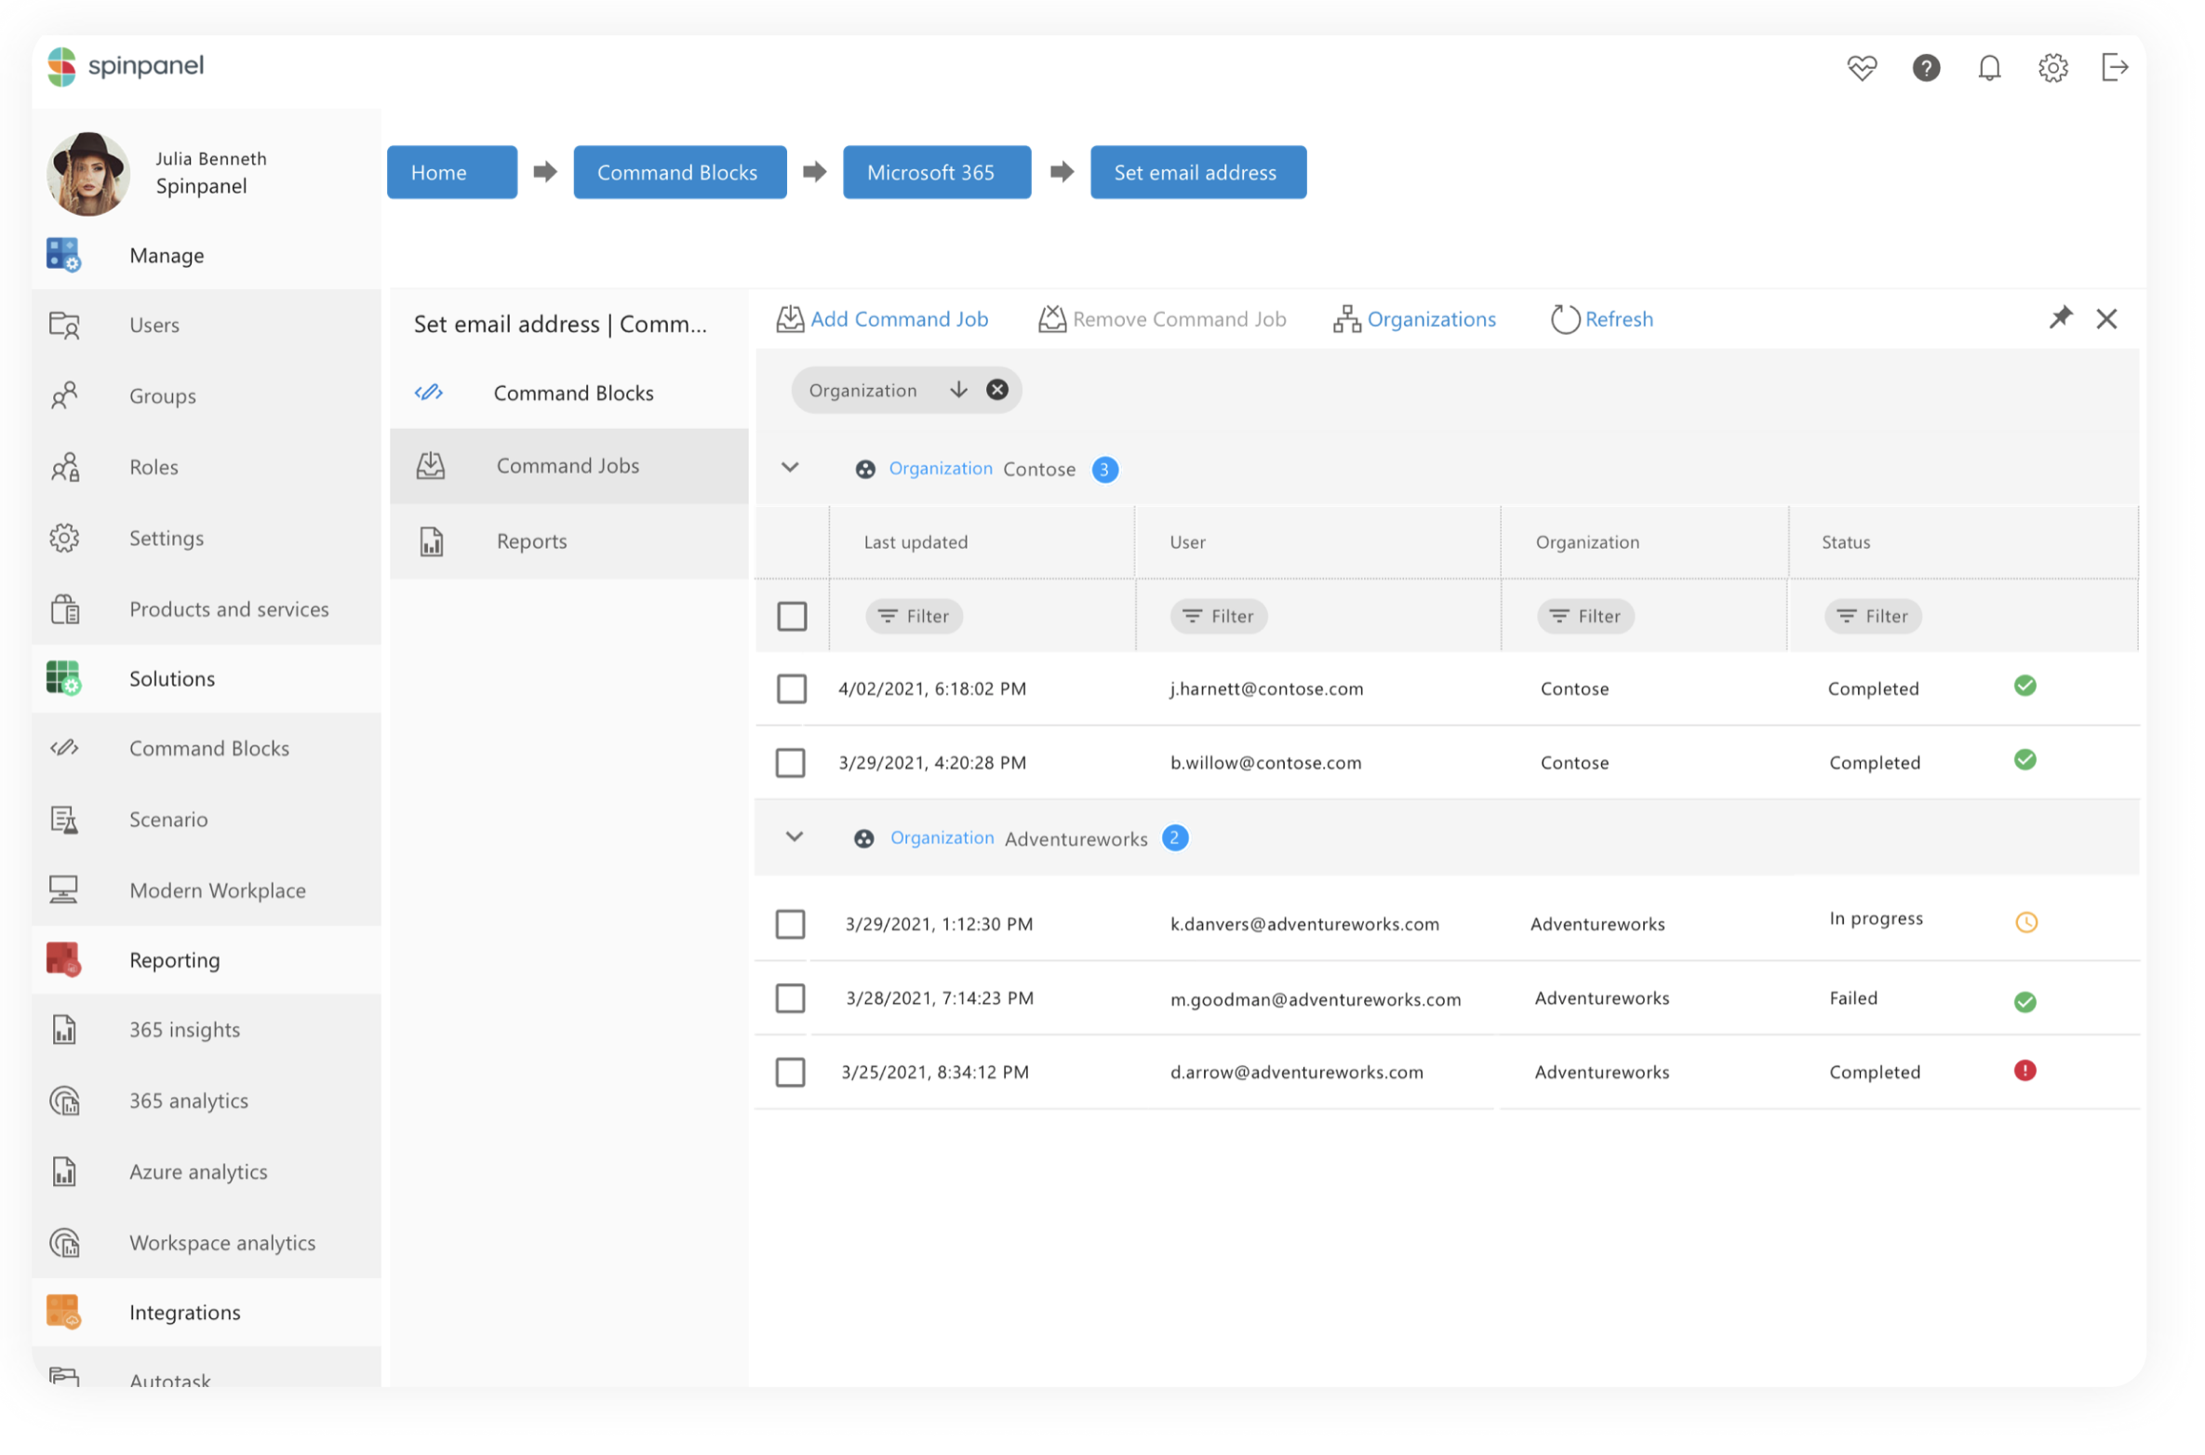Open the notifications bell icon
Screen dimensions: 2205x1455
[1988, 67]
